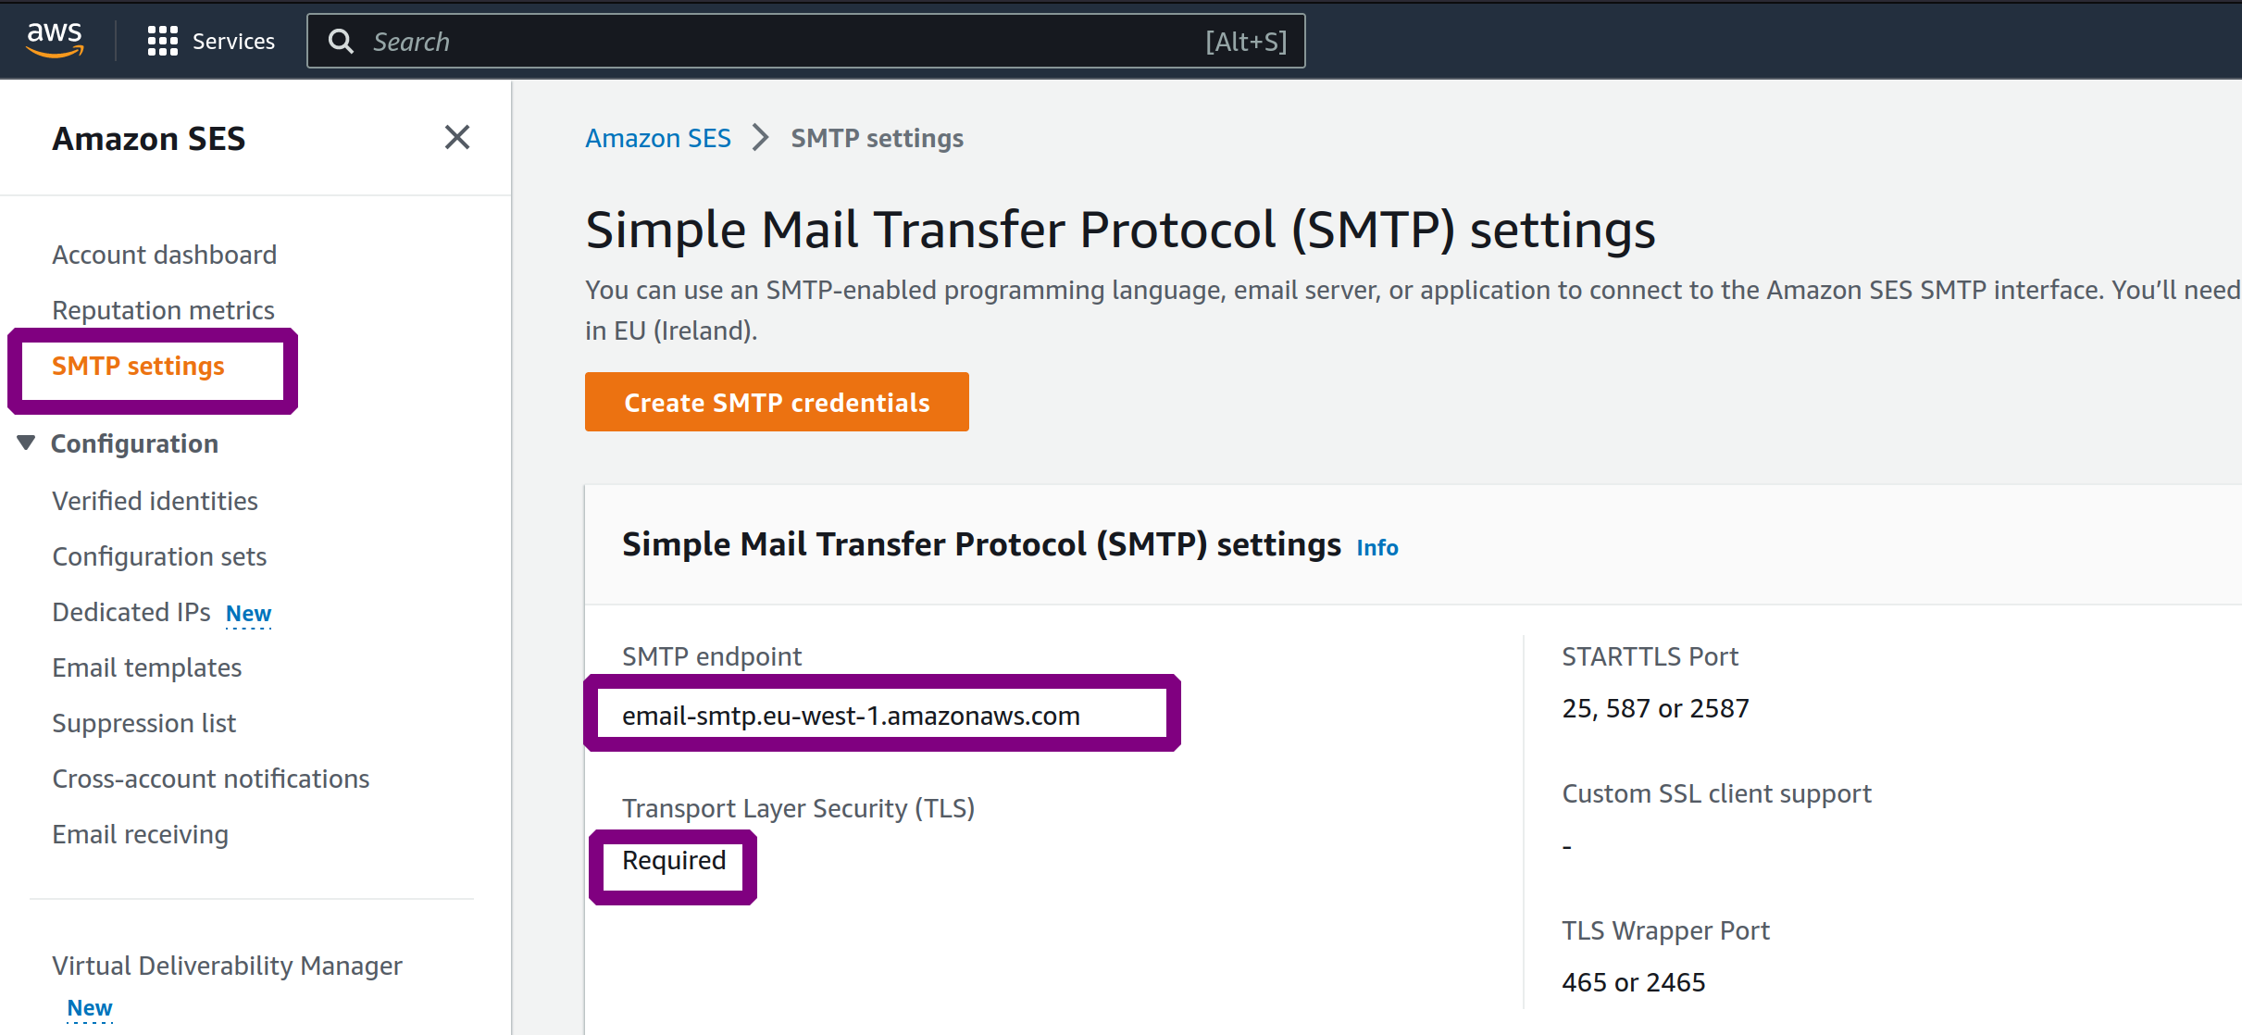Open Email receiving page

tap(140, 834)
